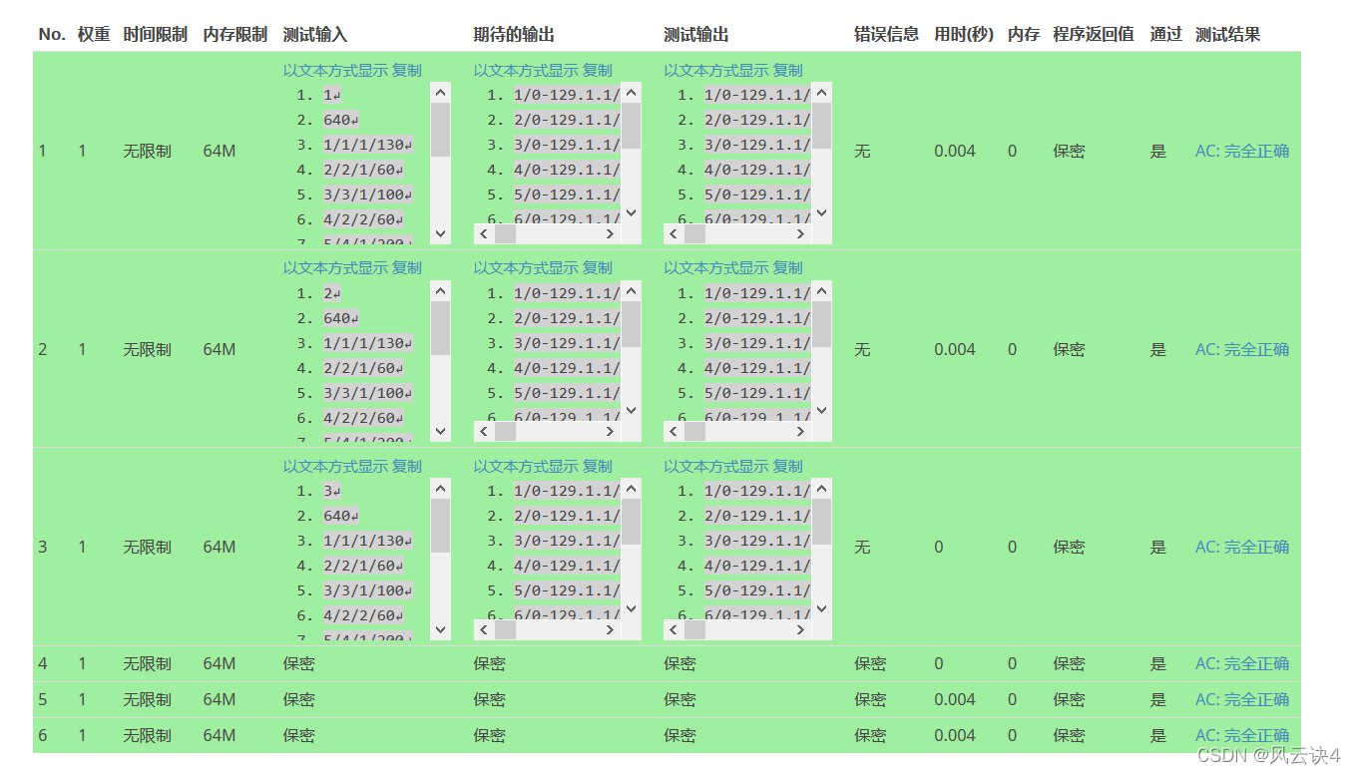Copy test 2 input data

coord(407,267)
